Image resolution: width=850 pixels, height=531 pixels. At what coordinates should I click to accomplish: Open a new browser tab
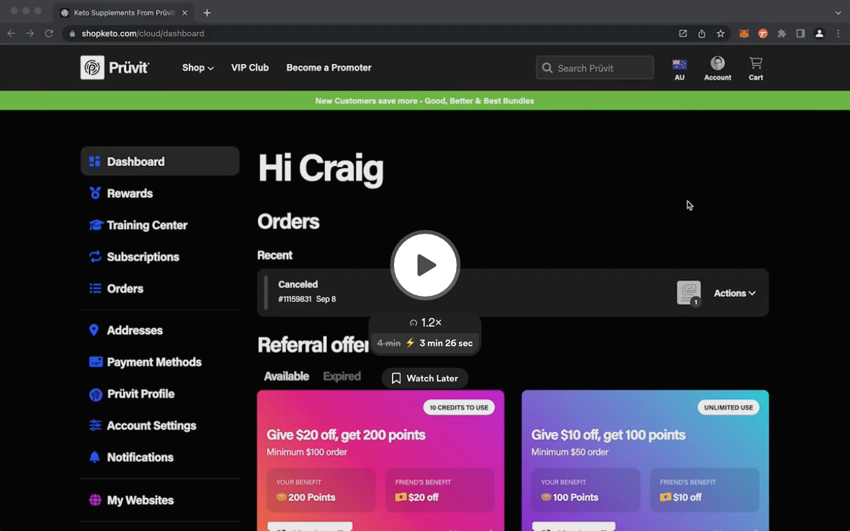[207, 12]
